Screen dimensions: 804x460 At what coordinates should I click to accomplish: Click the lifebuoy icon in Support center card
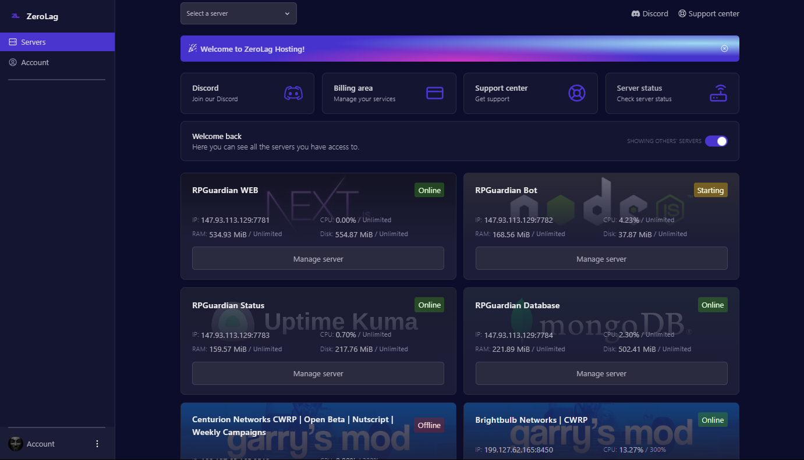click(577, 93)
